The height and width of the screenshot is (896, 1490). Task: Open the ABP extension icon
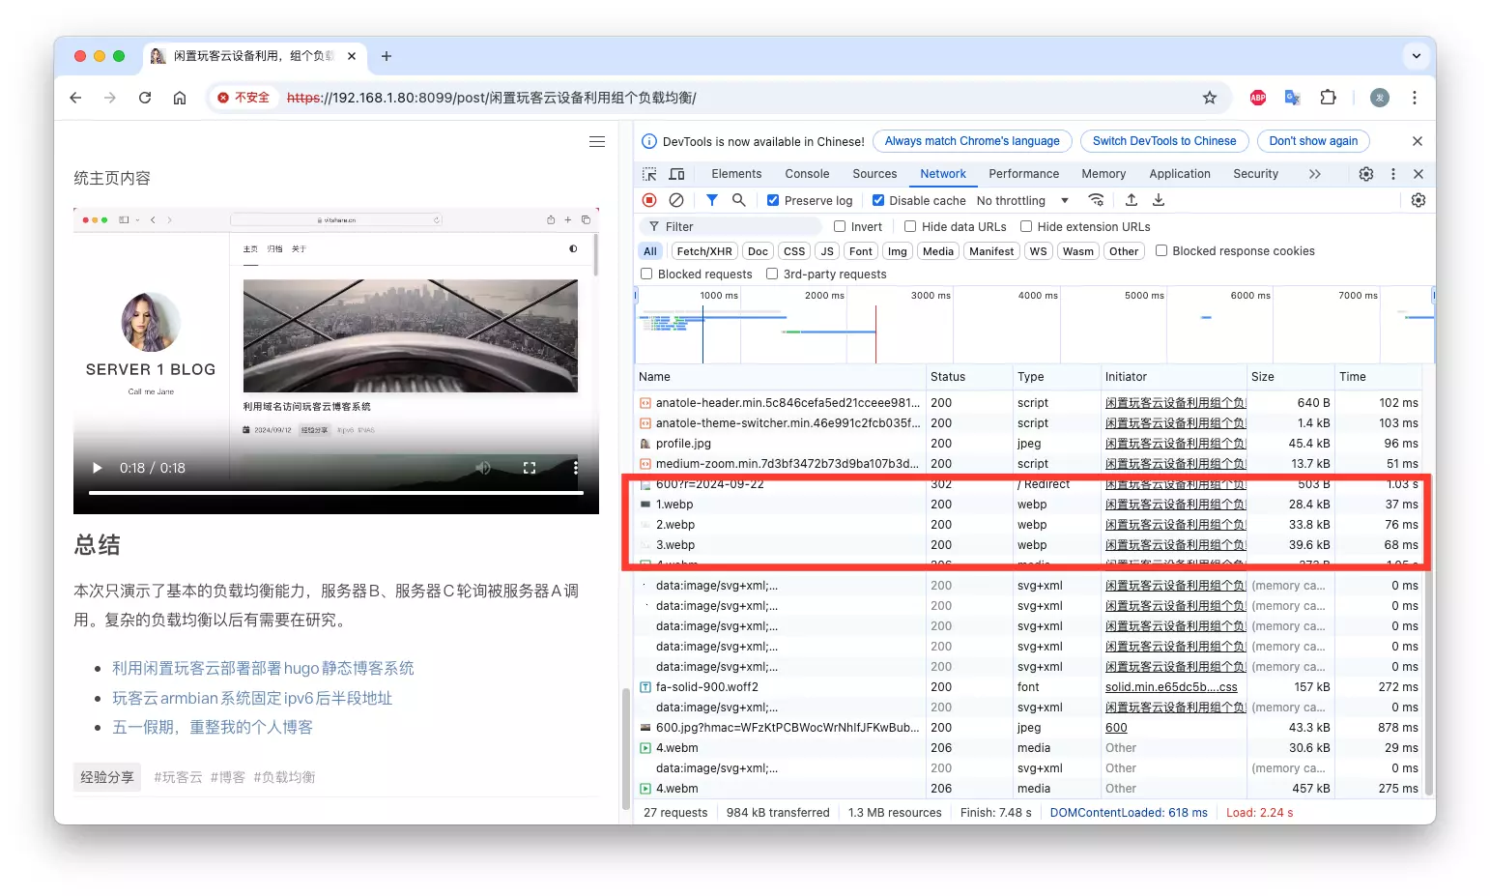coord(1258,98)
